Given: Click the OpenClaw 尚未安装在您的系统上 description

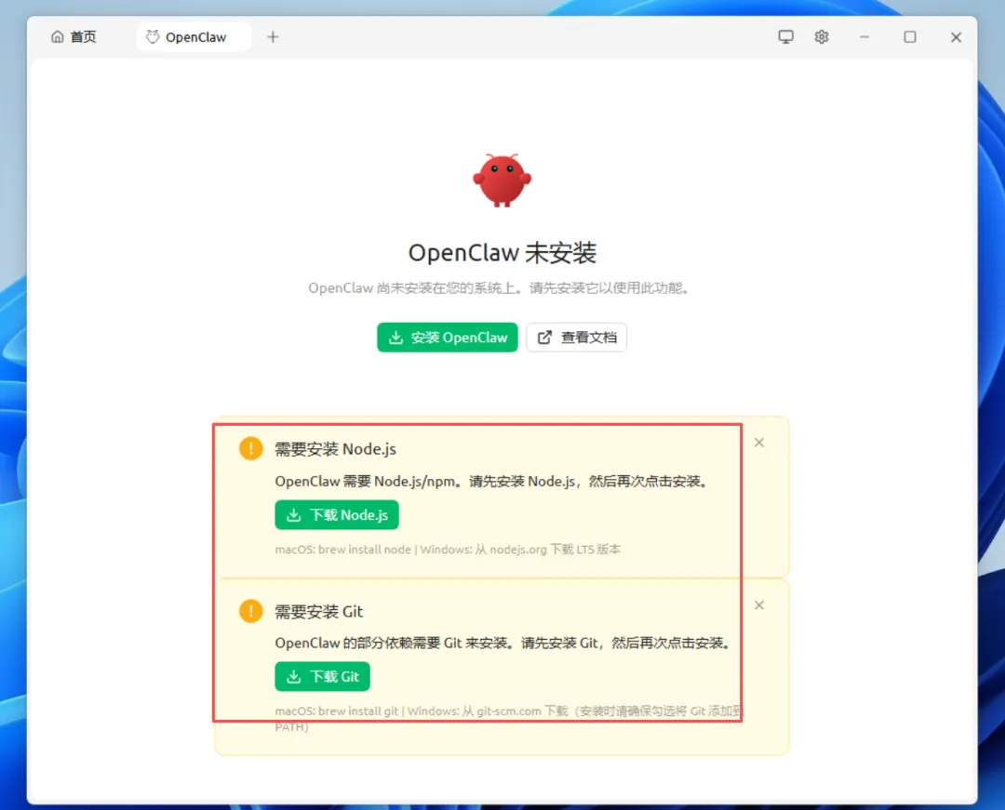Looking at the screenshot, I should (499, 288).
